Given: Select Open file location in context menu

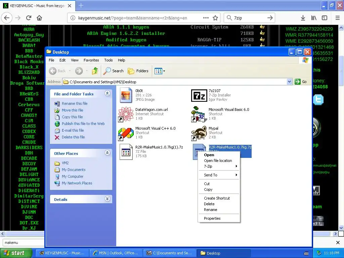Looking at the screenshot, I should 218,161.
